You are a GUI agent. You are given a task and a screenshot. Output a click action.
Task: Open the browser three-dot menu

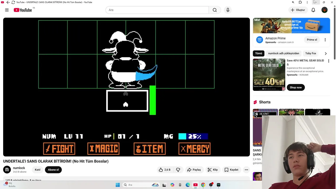[307, 2]
